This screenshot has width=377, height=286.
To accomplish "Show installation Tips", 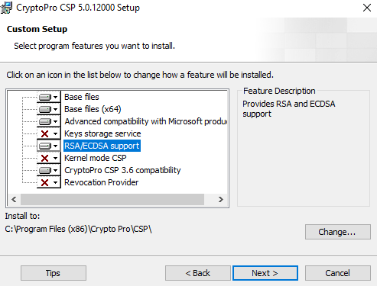I will (x=54, y=273).
